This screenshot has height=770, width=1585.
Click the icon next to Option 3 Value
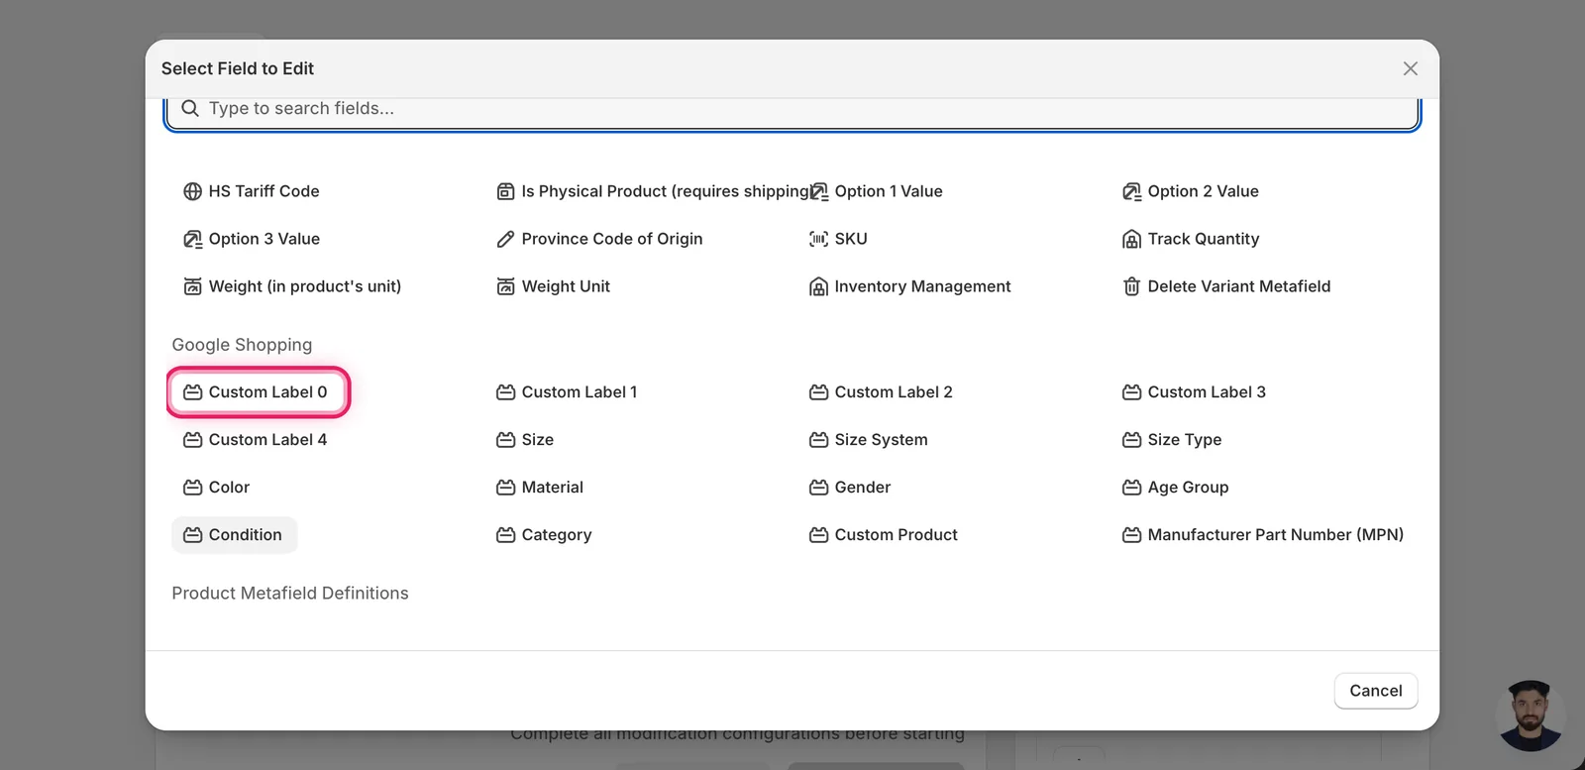pyautogui.click(x=192, y=239)
